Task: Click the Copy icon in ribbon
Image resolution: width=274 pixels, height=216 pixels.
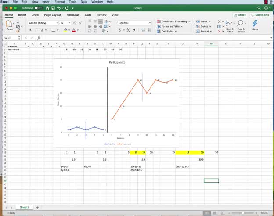Action: 18,26
